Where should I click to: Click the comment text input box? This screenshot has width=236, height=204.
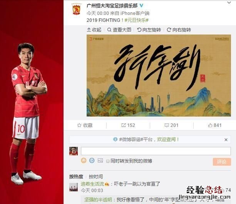[156, 151]
